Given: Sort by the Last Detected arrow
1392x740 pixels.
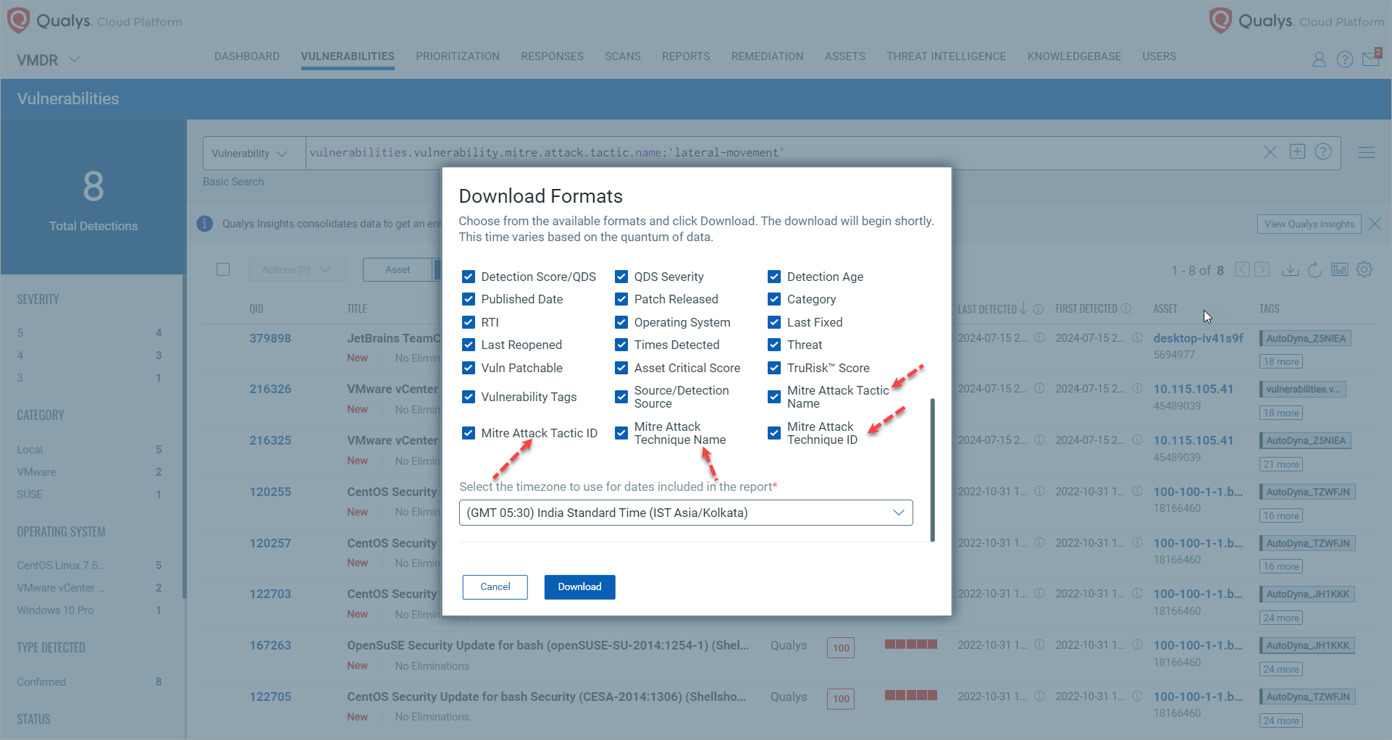Looking at the screenshot, I should pos(1023,308).
